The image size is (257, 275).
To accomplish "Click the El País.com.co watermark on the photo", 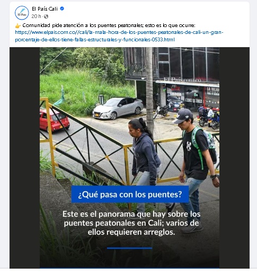I will (182, 80).
